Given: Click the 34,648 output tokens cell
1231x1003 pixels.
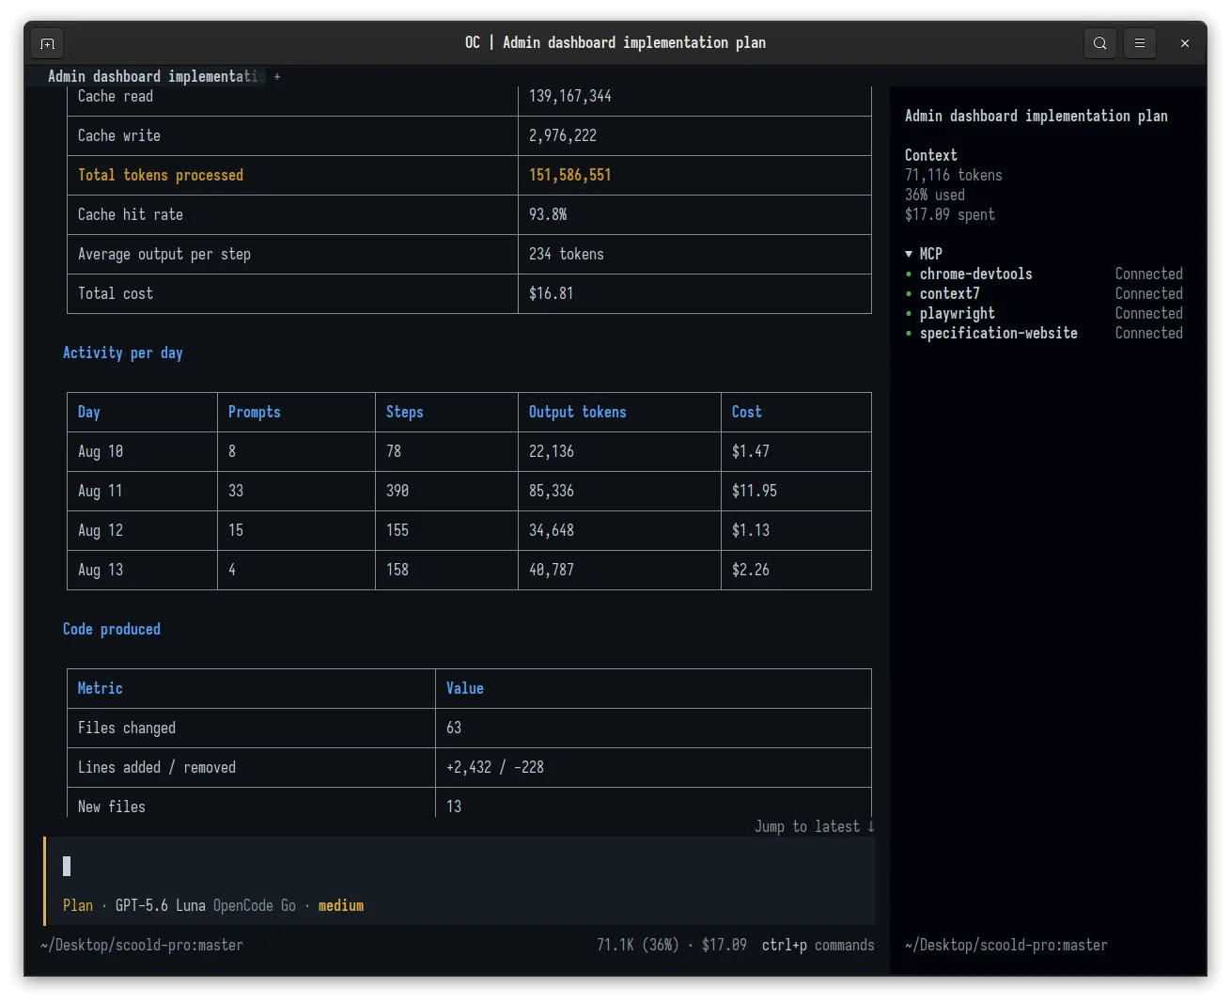Looking at the screenshot, I should pyautogui.click(x=551, y=531).
